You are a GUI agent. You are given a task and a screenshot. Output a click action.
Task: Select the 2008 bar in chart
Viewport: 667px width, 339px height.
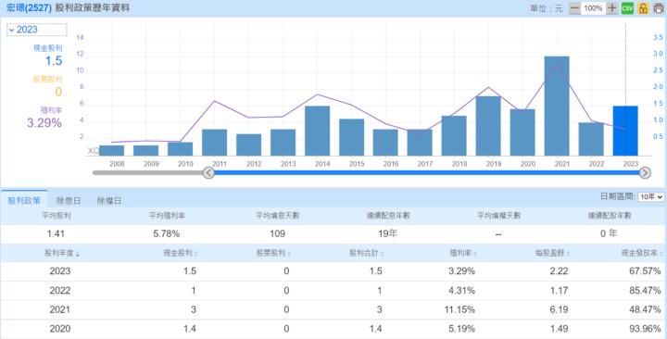click(x=111, y=151)
